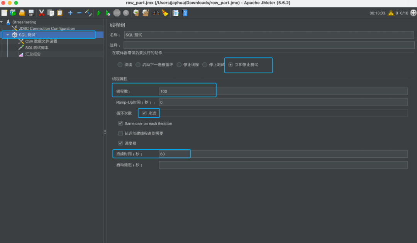Collapse the SQL 测试 tree arrow

coord(8,35)
